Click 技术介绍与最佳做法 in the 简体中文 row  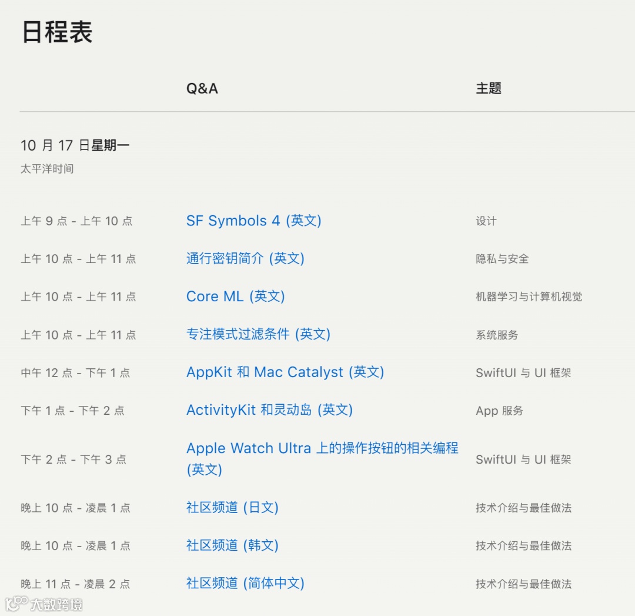coord(524,584)
